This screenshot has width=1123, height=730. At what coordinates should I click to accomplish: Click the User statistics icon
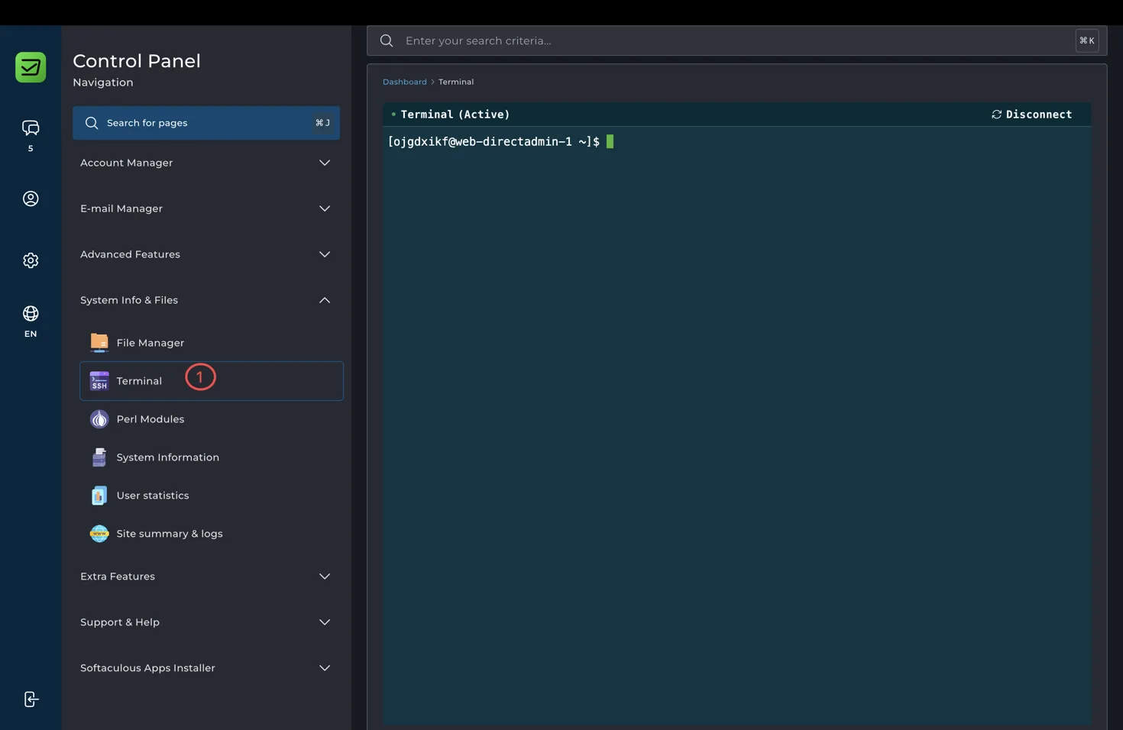(99, 496)
